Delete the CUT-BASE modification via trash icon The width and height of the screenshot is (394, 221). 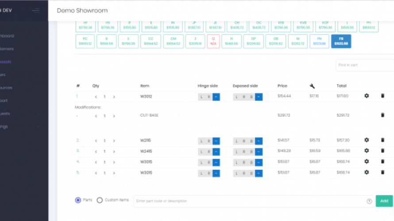tap(382, 115)
